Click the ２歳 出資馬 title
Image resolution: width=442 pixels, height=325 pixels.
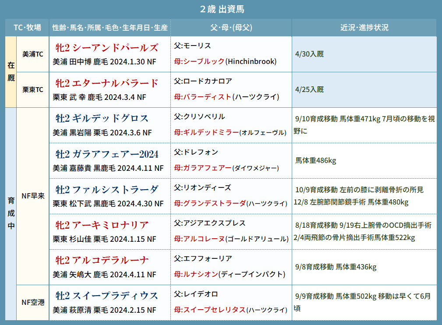click(222, 9)
